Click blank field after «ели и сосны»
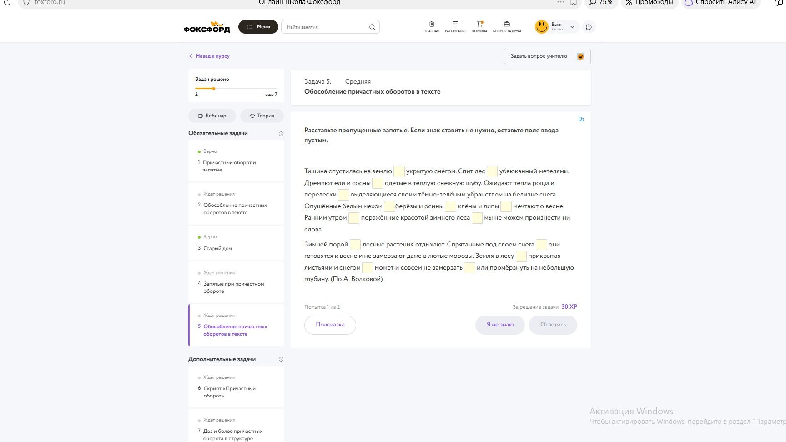This screenshot has width=786, height=442. pos(378,183)
